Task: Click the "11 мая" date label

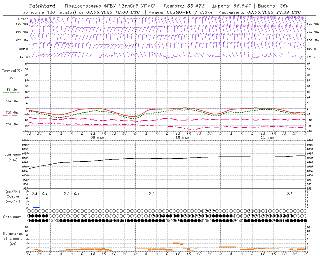Action: pos(267,137)
